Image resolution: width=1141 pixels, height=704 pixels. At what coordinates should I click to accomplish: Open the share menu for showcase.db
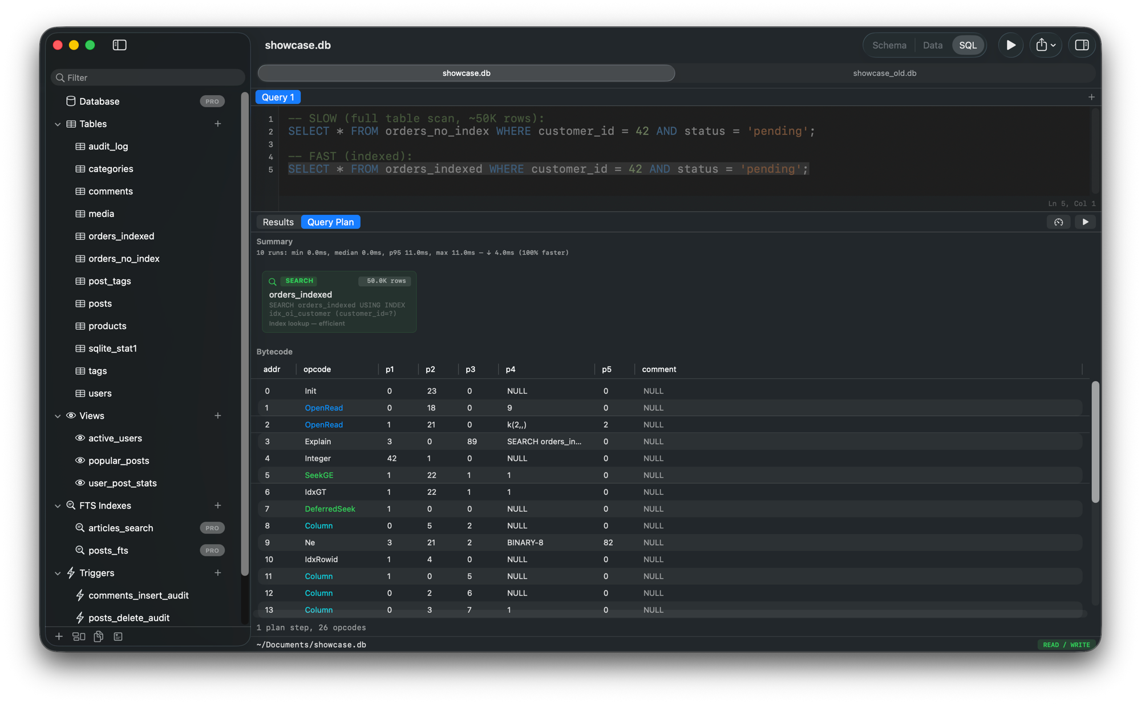(x=1045, y=45)
